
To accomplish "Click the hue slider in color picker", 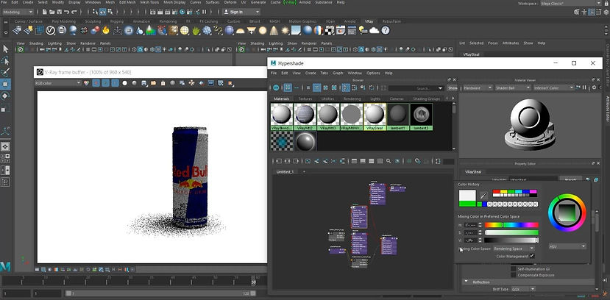I will (x=511, y=225).
